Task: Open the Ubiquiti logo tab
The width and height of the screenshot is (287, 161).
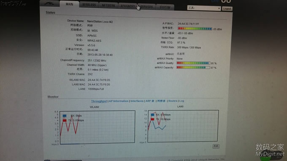Action: 49,3
